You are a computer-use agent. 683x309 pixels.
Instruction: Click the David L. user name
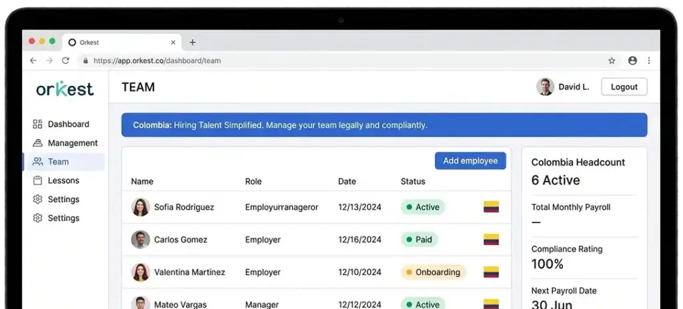pos(574,87)
